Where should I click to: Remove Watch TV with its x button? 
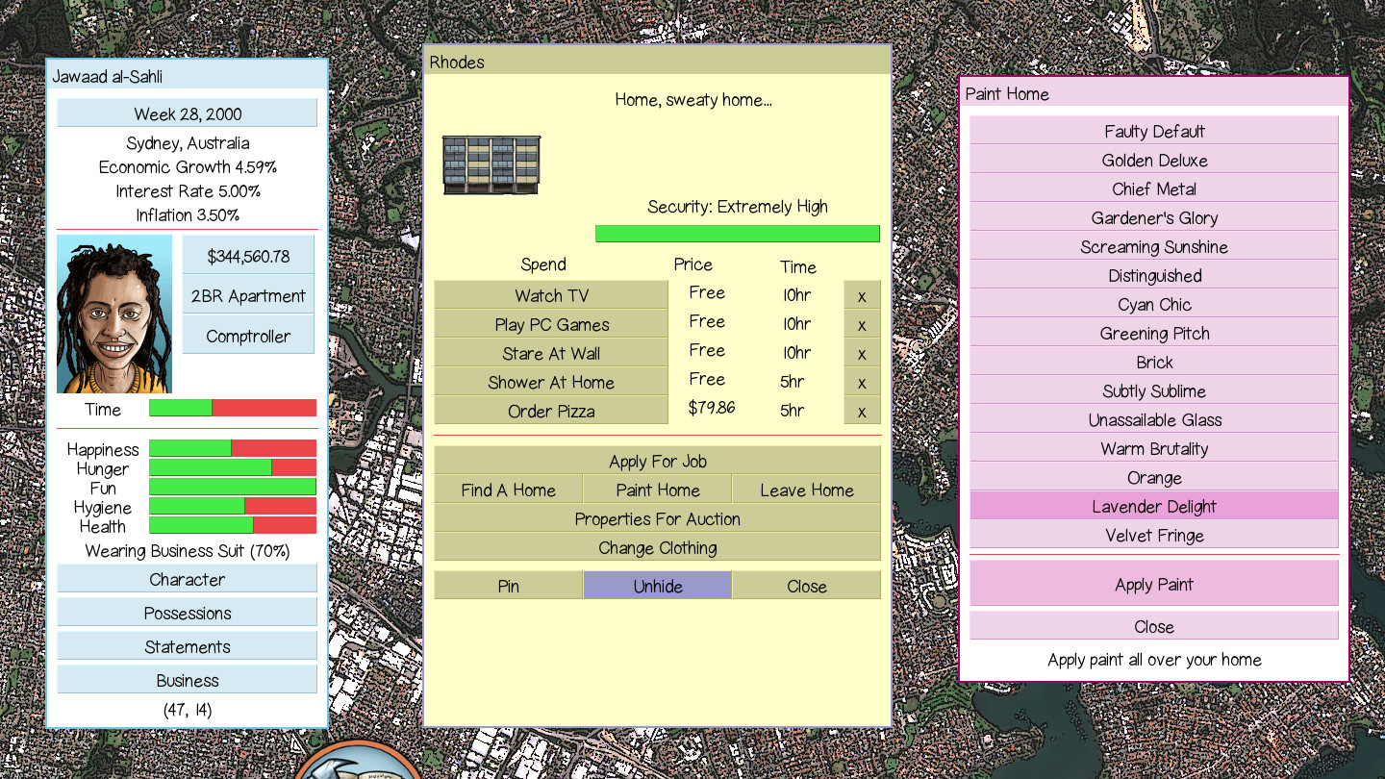click(862, 295)
